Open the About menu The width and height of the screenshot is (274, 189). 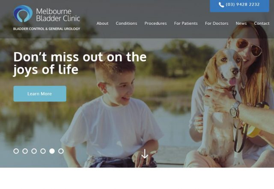click(102, 23)
